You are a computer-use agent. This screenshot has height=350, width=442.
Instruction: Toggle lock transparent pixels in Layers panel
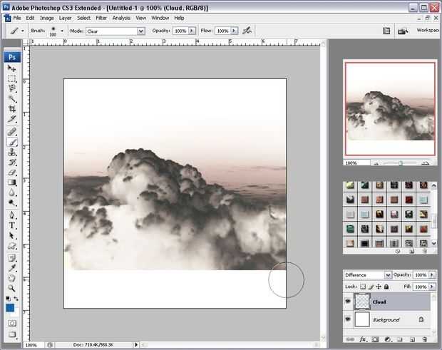[x=362, y=285]
